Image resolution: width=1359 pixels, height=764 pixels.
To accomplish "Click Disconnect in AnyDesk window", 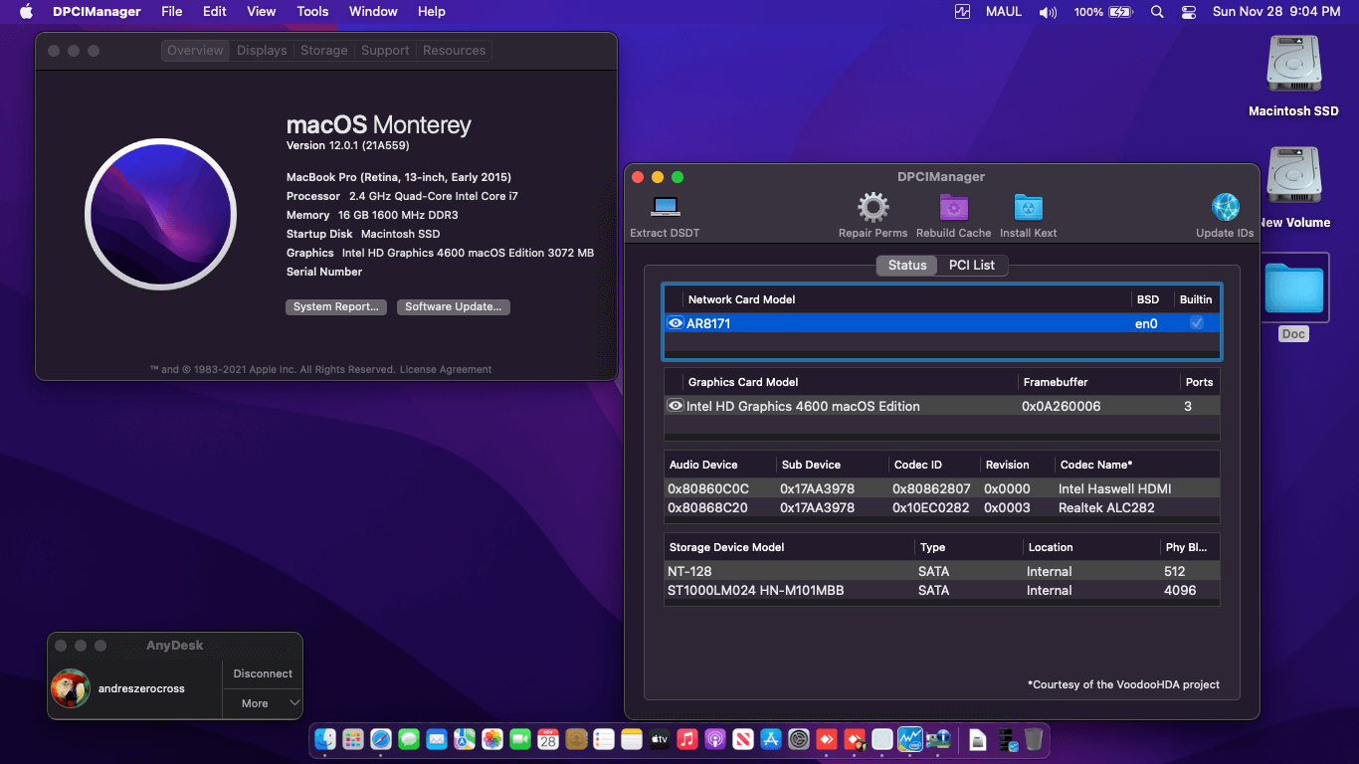I will click(x=263, y=673).
